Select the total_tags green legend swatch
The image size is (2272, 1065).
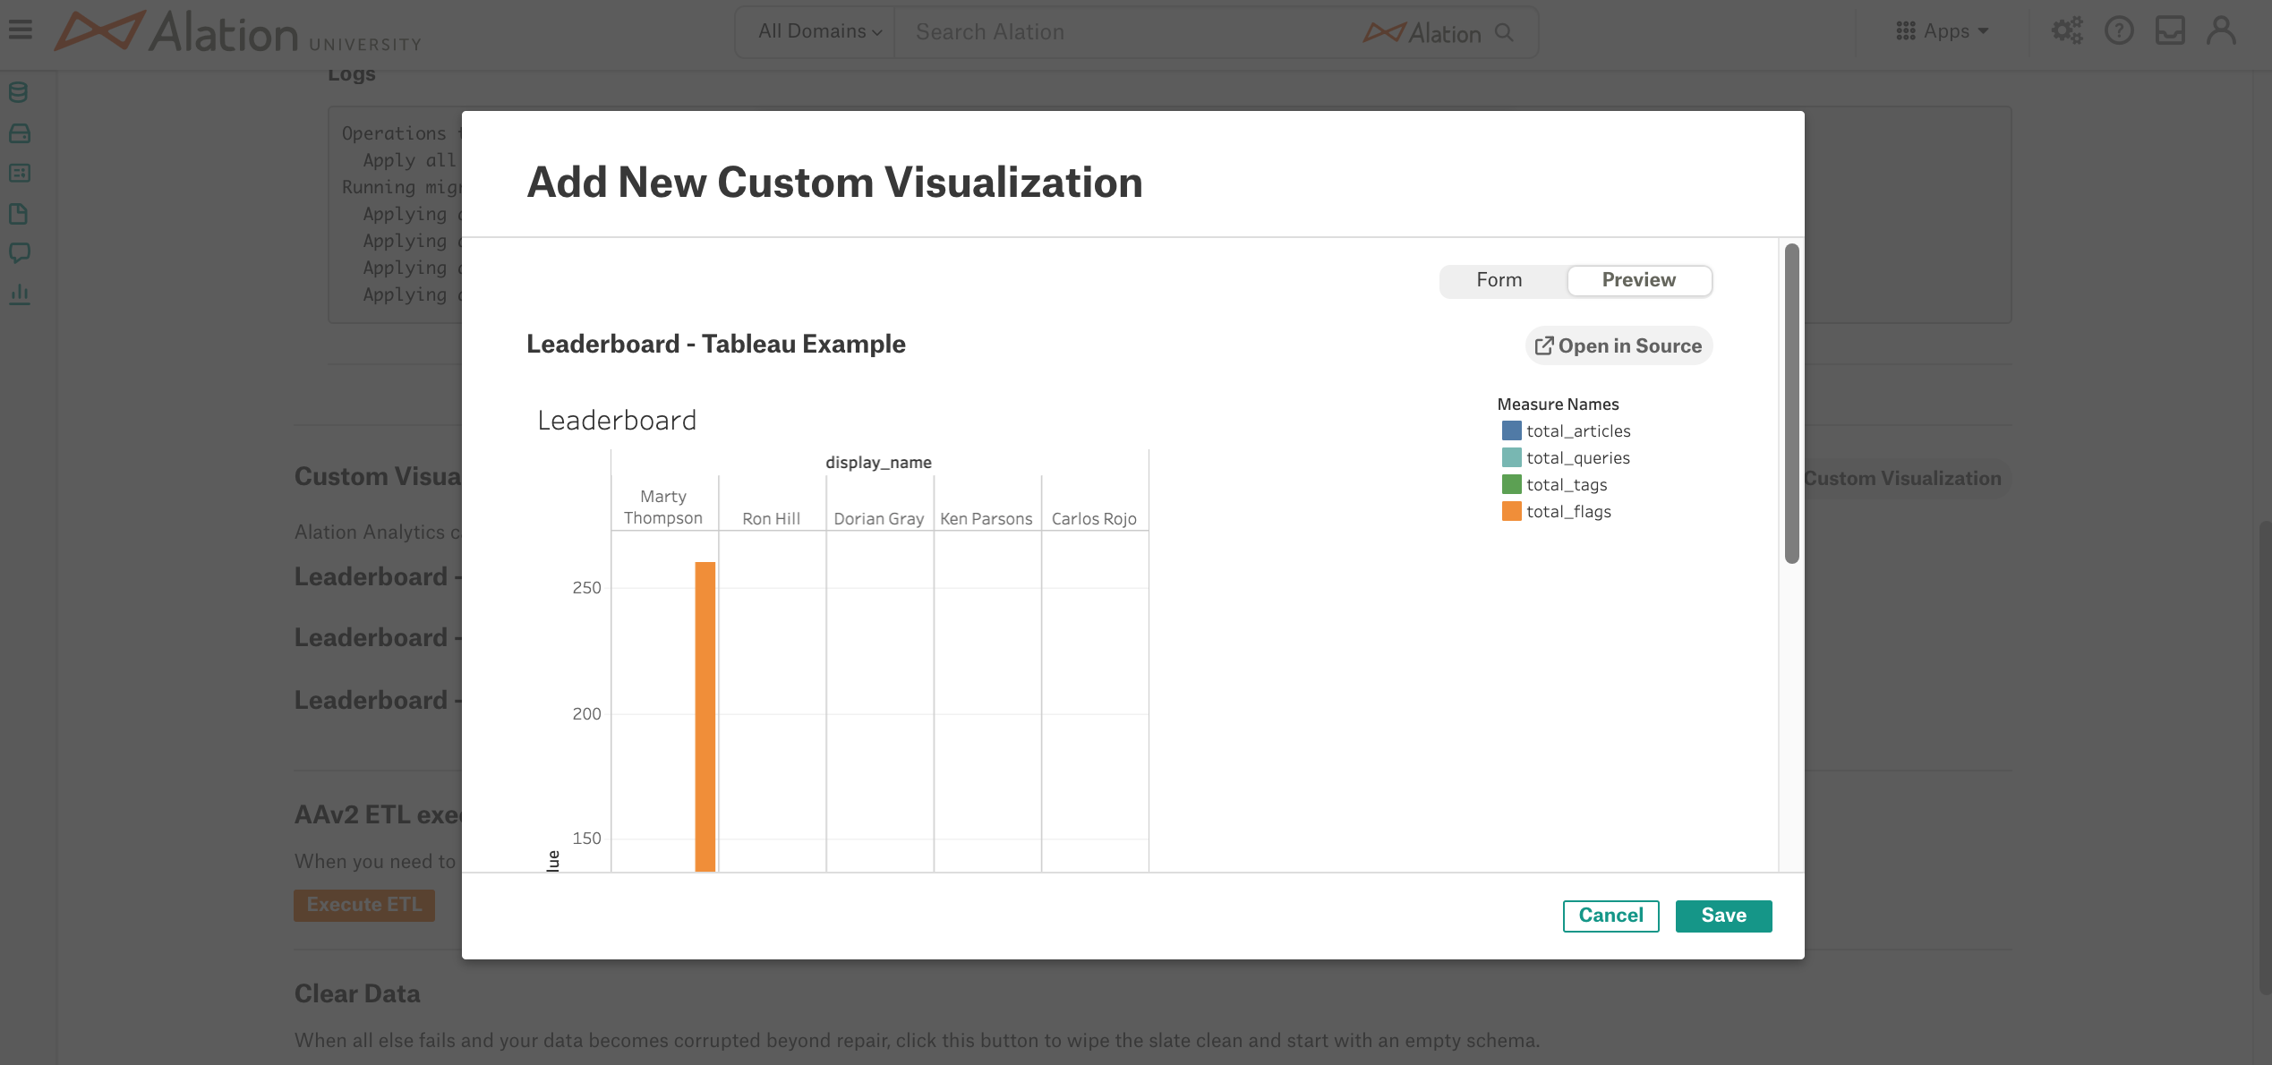click(x=1511, y=485)
